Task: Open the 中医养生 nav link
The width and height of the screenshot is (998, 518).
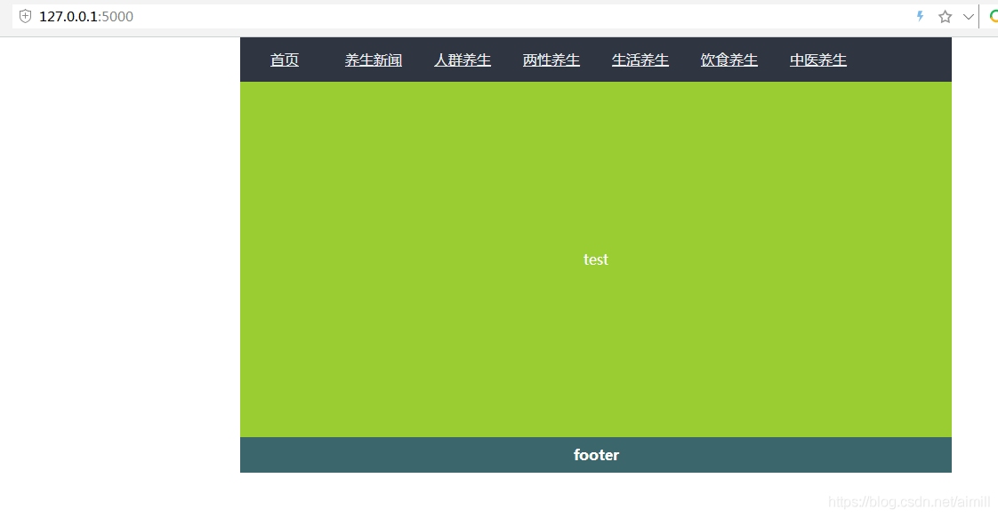Action: click(818, 60)
